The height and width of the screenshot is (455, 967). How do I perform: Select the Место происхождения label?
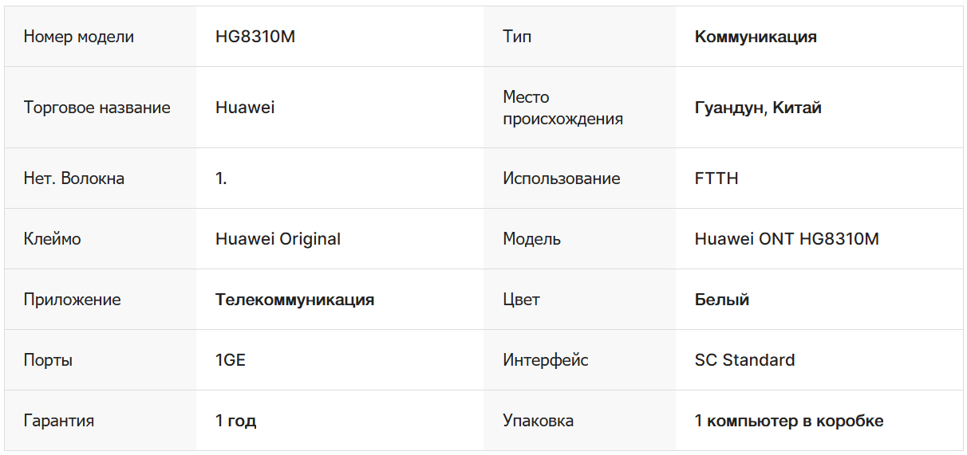tap(562, 108)
